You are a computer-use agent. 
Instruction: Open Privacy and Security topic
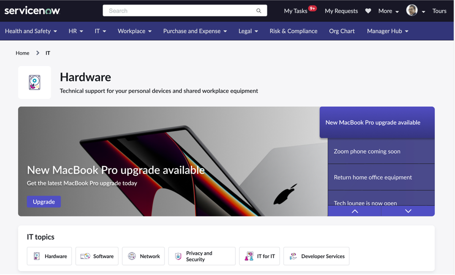click(x=202, y=256)
